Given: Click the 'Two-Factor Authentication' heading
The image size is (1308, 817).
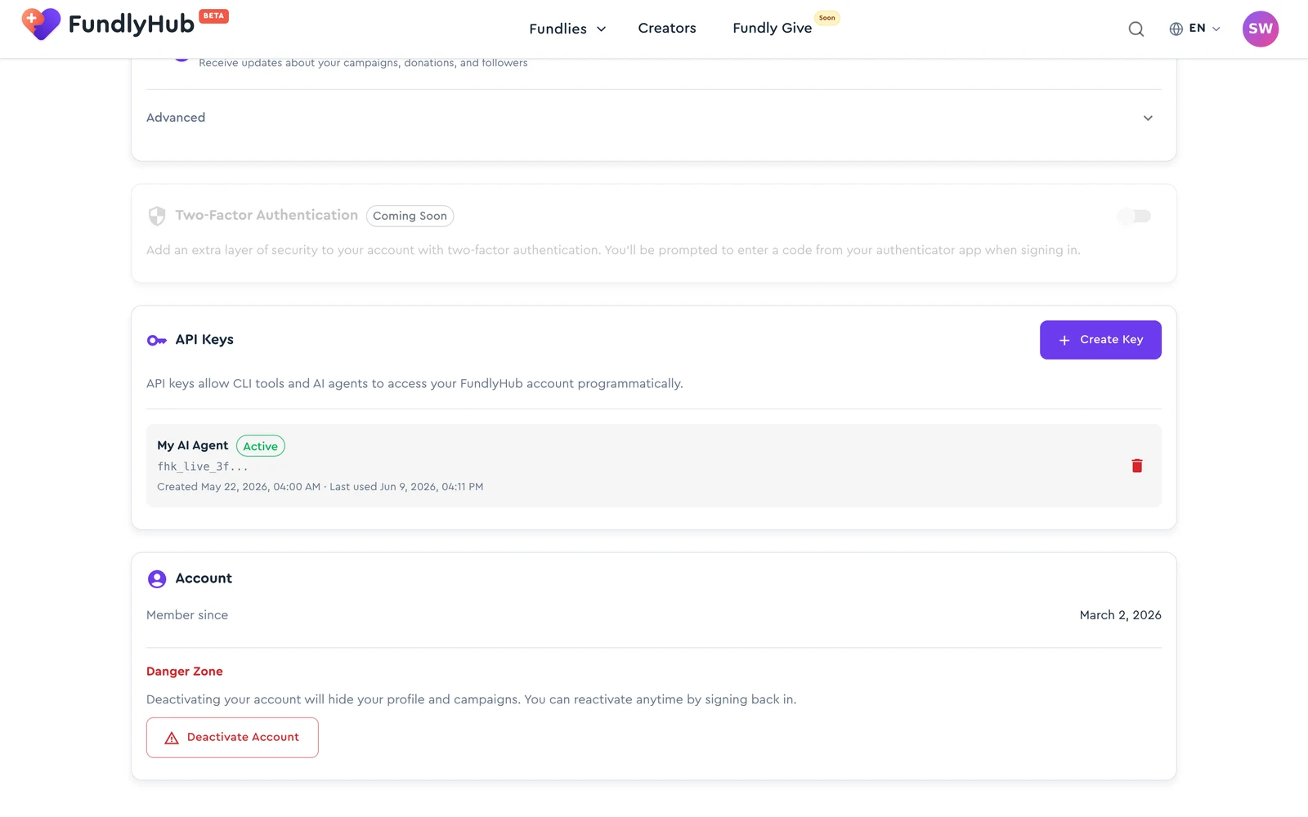Looking at the screenshot, I should 267,216.
